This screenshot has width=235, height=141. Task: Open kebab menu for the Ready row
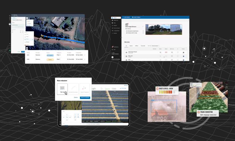[x=85, y=59]
